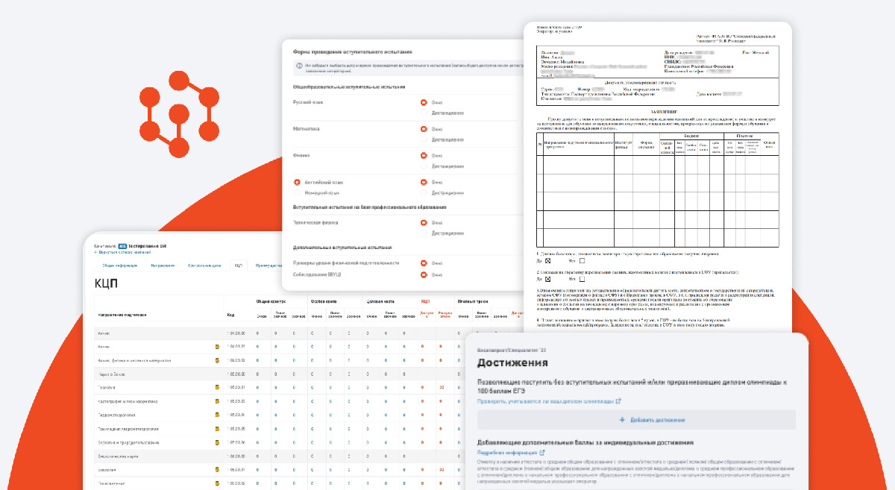Select Очно for Русский язык

(x=424, y=102)
